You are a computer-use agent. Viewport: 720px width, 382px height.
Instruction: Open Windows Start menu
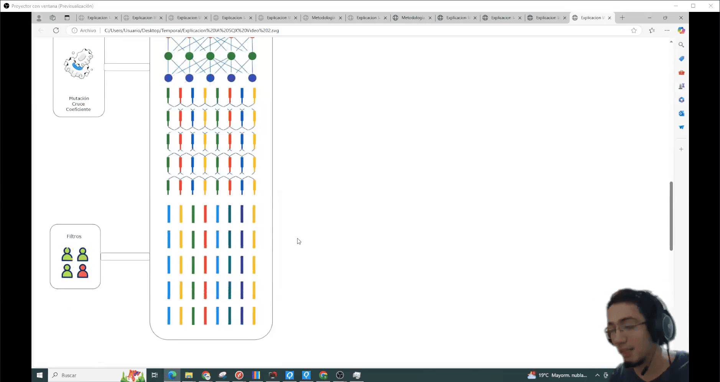[39, 375]
